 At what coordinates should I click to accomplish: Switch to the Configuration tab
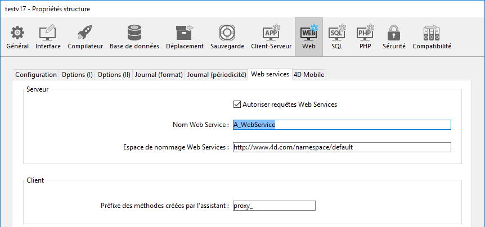pos(36,75)
